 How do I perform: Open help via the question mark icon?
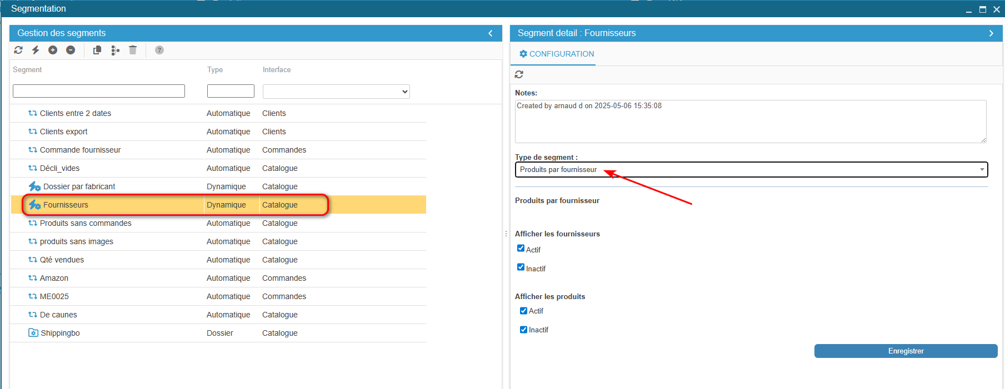coord(159,50)
